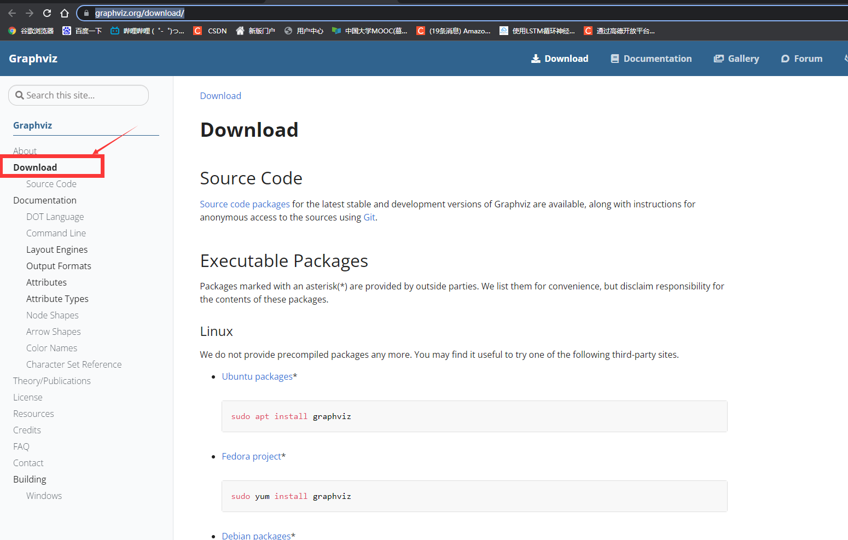Open Building sidebar entry
The height and width of the screenshot is (540, 848).
pyautogui.click(x=30, y=479)
